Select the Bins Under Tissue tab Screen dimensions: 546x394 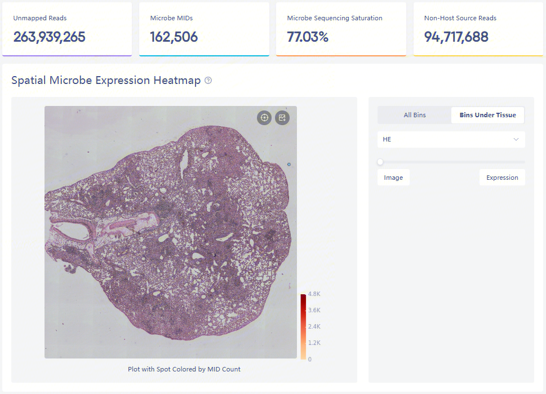(487, 115)
